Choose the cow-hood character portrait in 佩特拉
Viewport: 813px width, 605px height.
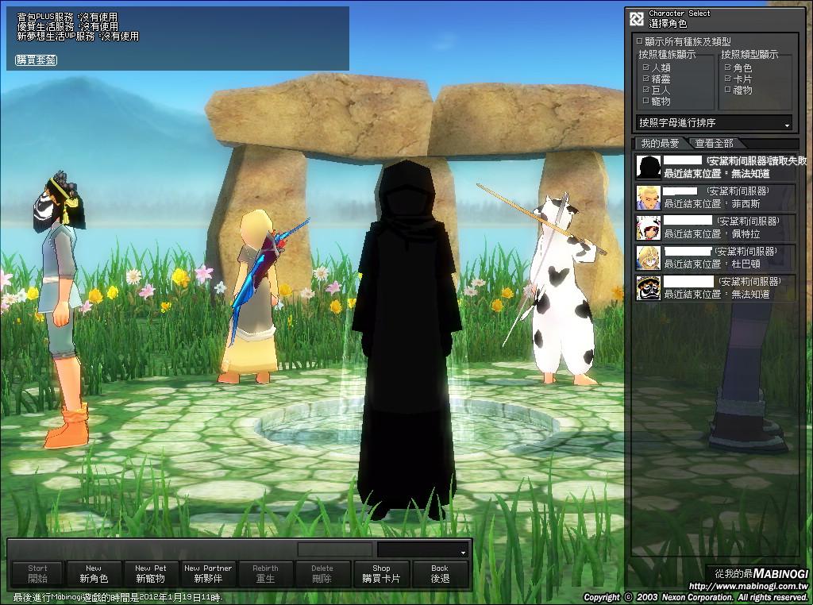click(x=649, y=228)
